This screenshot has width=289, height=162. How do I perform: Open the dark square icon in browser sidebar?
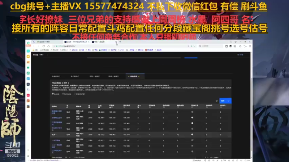point(28,84)
